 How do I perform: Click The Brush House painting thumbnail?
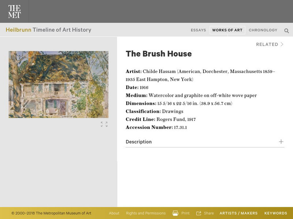click(x=59, y=84)
